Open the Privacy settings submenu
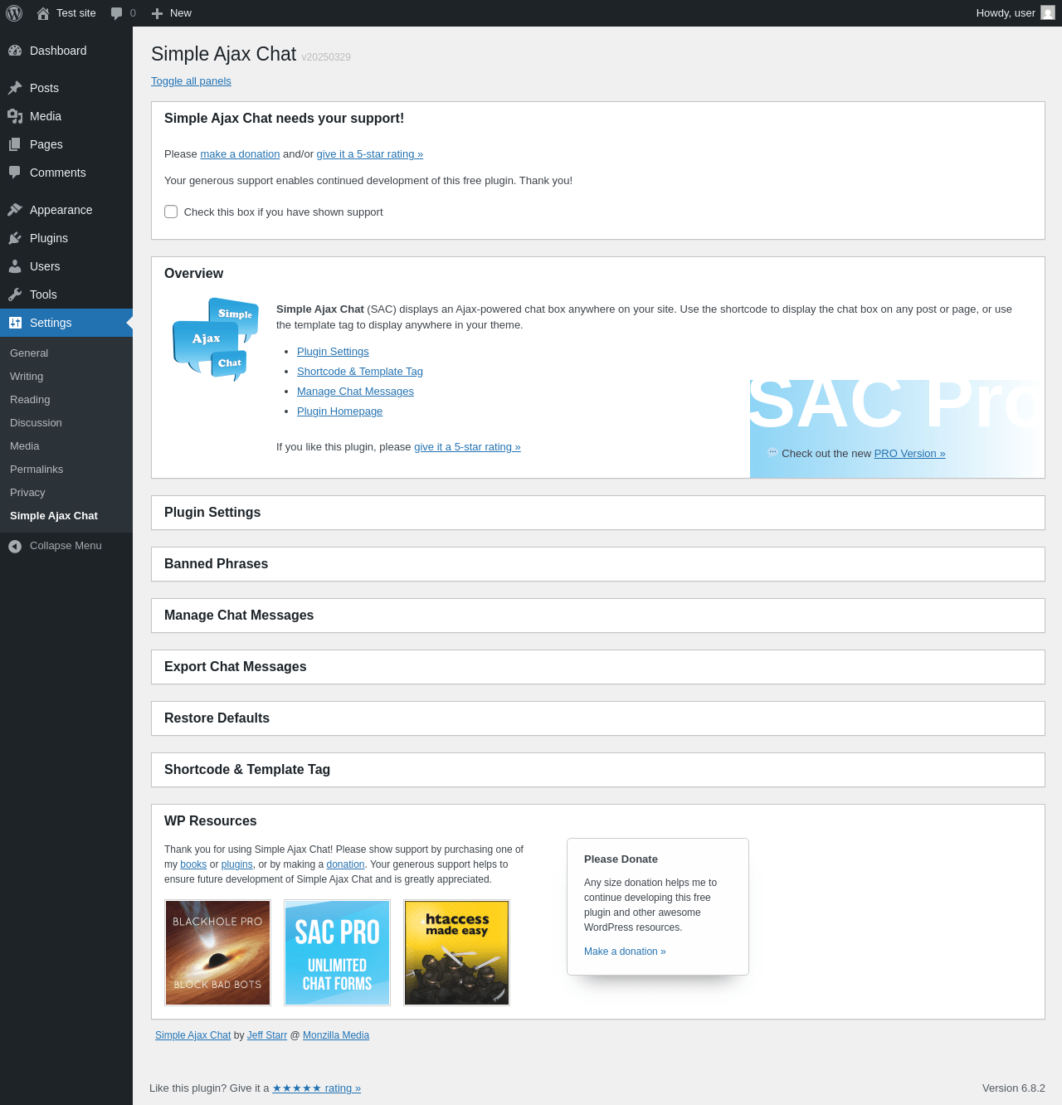The image size is (1062, 1105). [27, 493]
